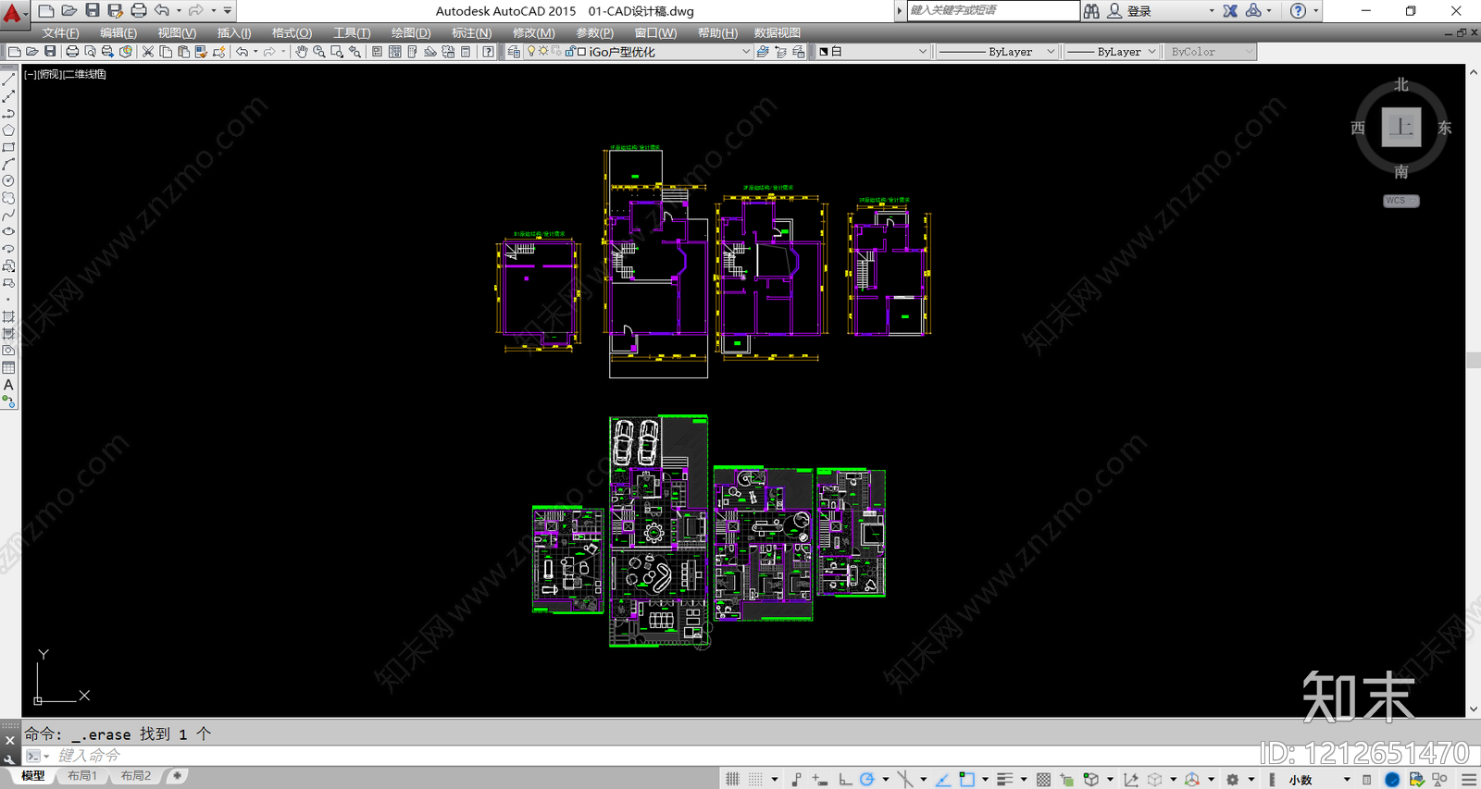Select the Revision Cloud tool

pos(8,198)
